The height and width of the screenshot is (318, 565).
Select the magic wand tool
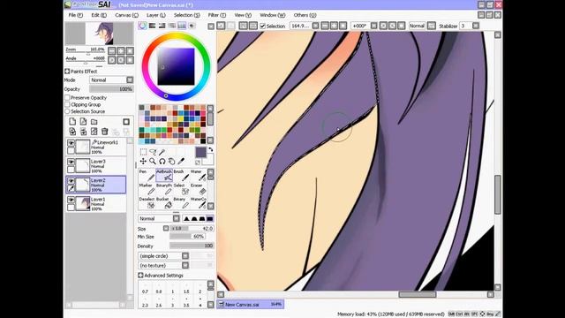[162, 152]
